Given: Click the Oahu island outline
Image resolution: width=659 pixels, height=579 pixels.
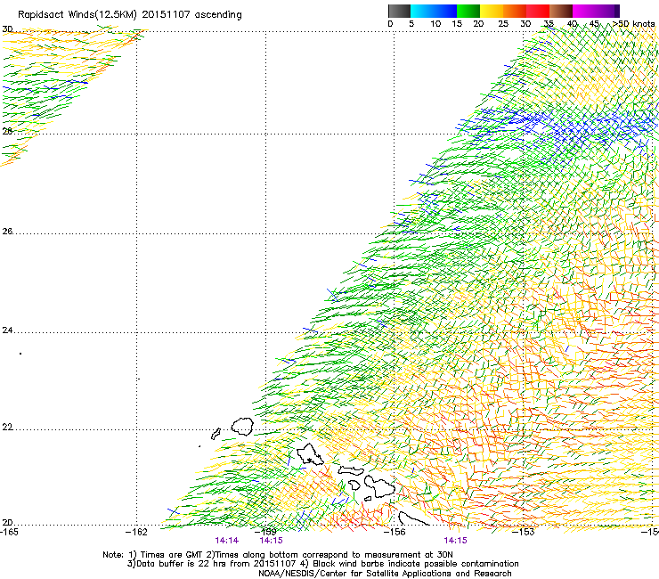Looking at the screenshot, I should pos(310,454).
